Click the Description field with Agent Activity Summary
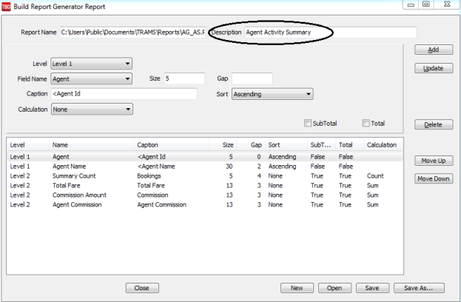 [x=331, y=33]
